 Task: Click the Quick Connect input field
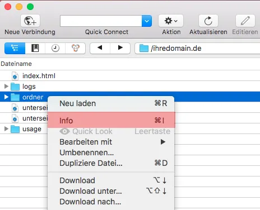point(101,21)
